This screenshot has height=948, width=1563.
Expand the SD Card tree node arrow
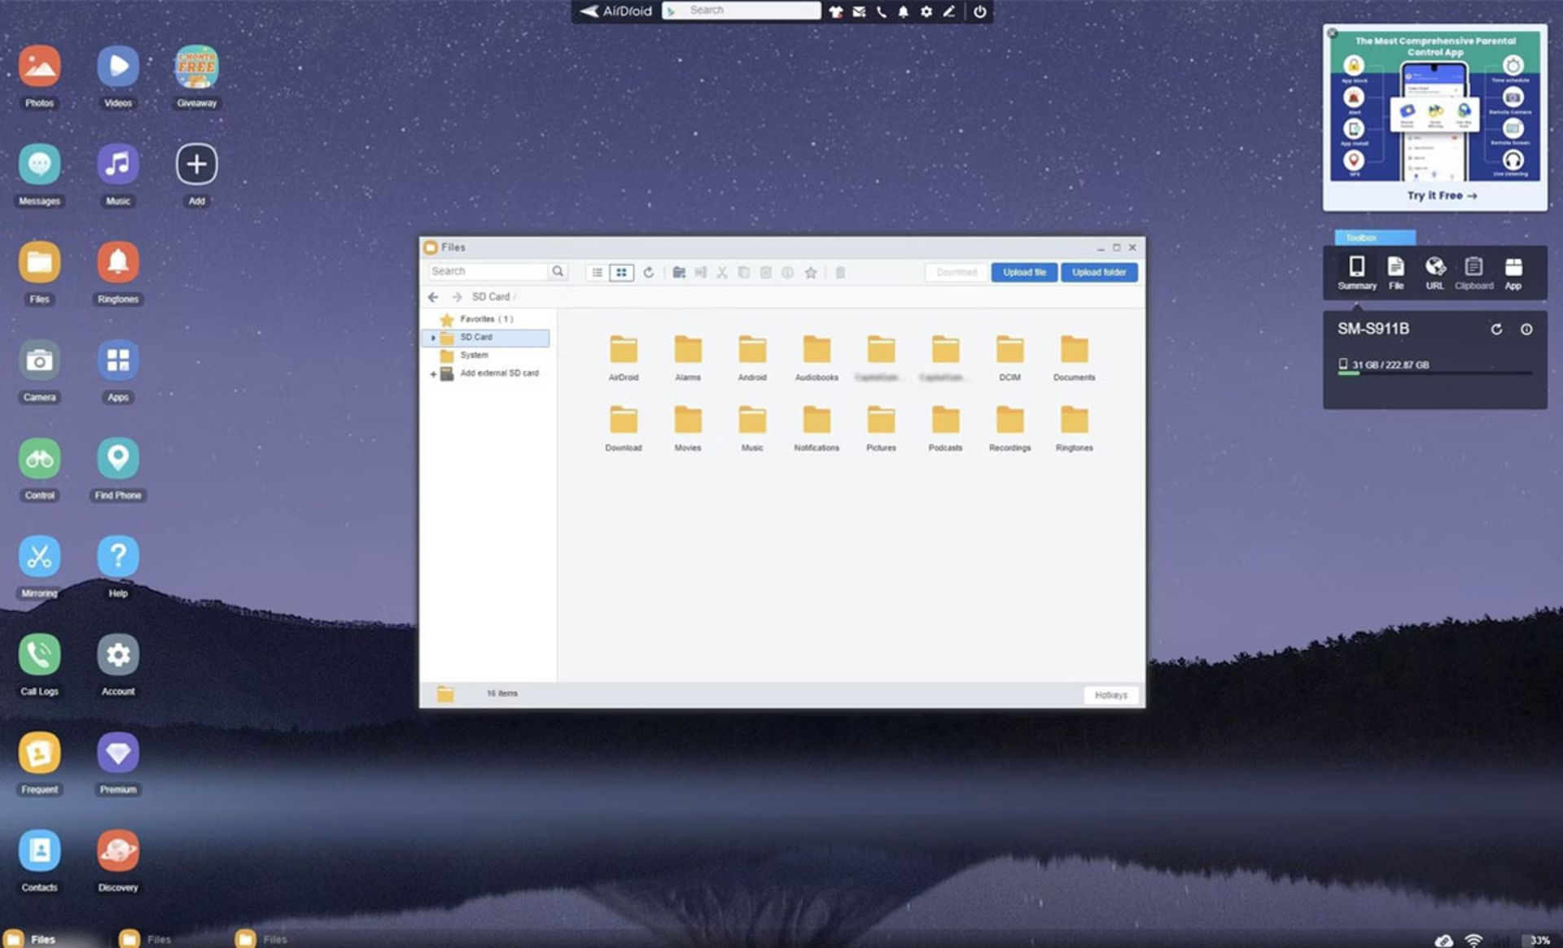(432, 338)
